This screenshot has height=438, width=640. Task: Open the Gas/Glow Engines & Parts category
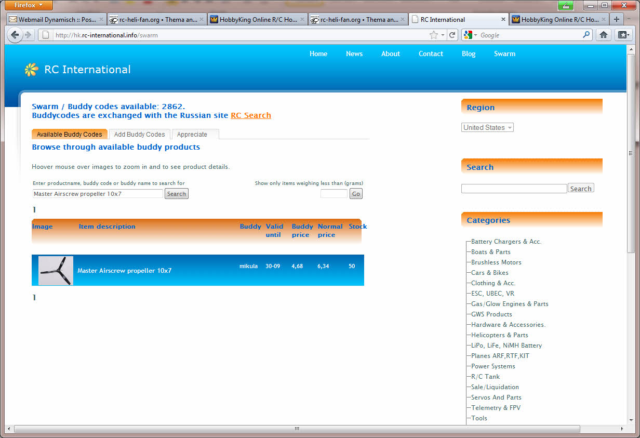pyautogui.click(x=510, y=304)
